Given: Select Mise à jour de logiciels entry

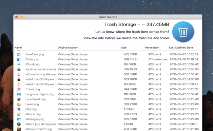Looking at the screenshot, I should [x=41, y=124].
